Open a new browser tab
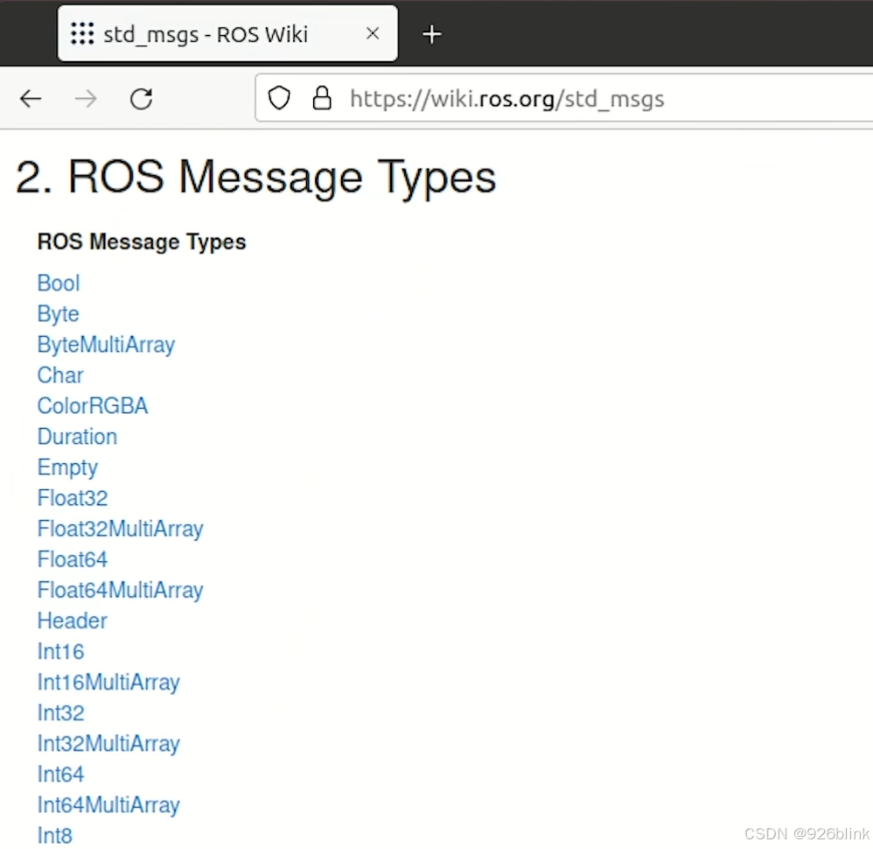 coord(431,34)
